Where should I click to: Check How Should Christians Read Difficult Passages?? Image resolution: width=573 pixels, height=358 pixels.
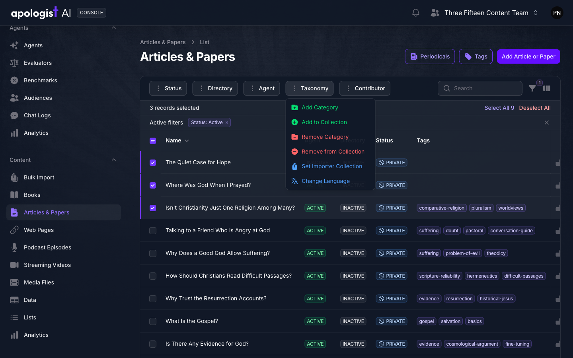153,276
